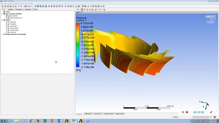219x123 pixels.
Task: Open the Windows Start button
Action: pyautogui.click(x=3, y=121)
